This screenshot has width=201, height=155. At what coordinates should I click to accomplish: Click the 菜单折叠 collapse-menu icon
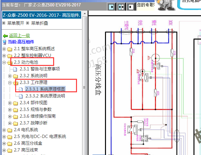(x=27, y=23)
